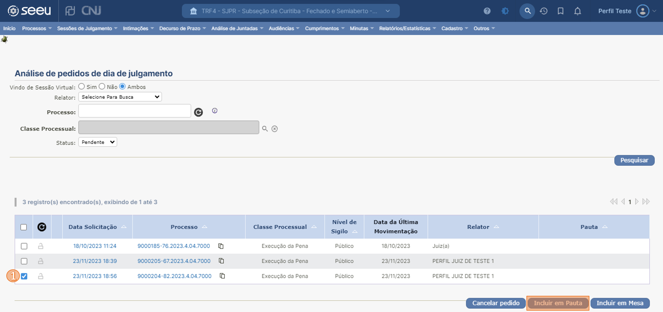
Task: Uncheck the row for process 9000204-82.2023.4.04.7000
Action: [x=24, y=276]
